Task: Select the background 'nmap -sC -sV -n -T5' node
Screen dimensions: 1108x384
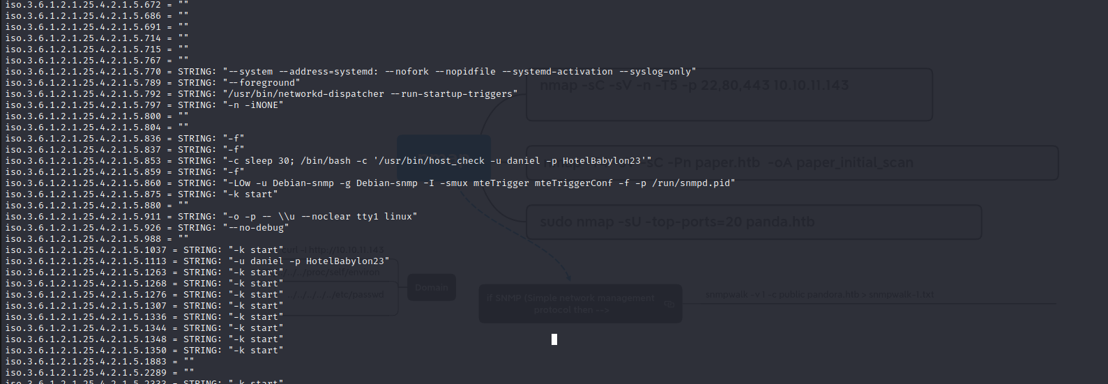Action: 729,95
